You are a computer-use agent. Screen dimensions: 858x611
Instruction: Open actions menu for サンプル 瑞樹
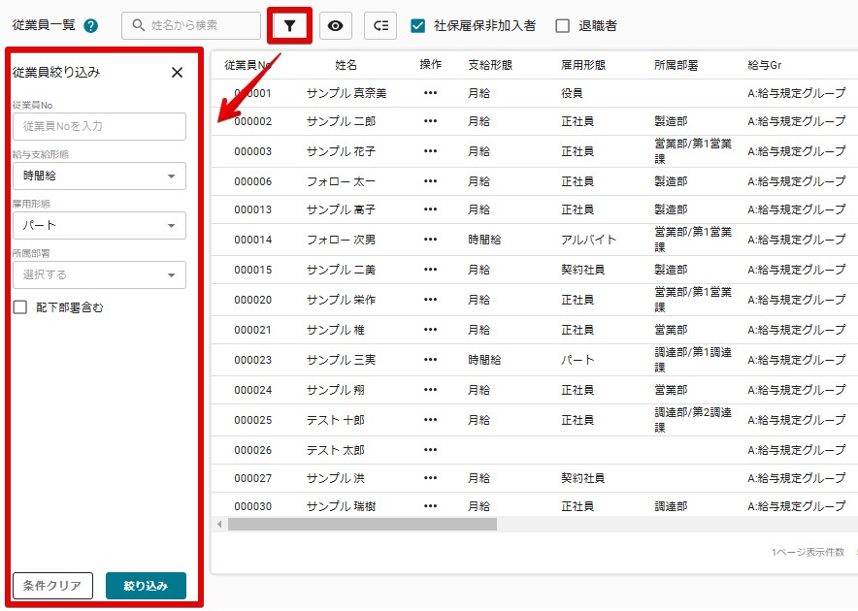(x=430, y=506)
